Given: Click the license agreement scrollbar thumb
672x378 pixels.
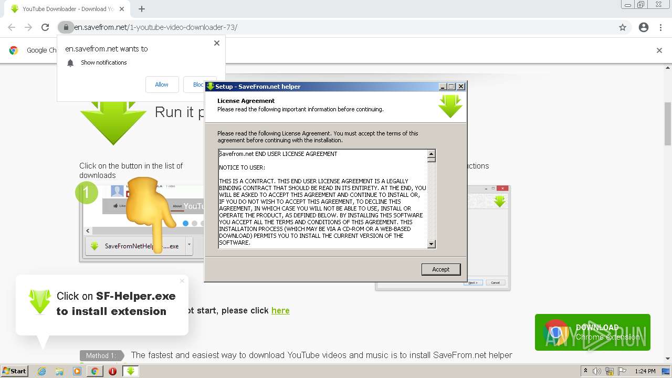Looking at the screenshot, I should click(x=432, y=160).
